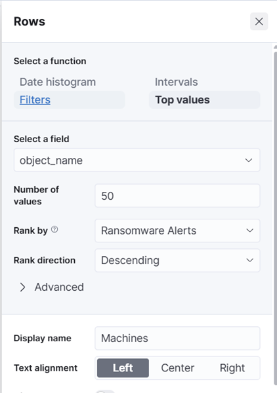The image size is (277, 393).
Task: Click the Display name Machines field
Action: click(177, 338)
